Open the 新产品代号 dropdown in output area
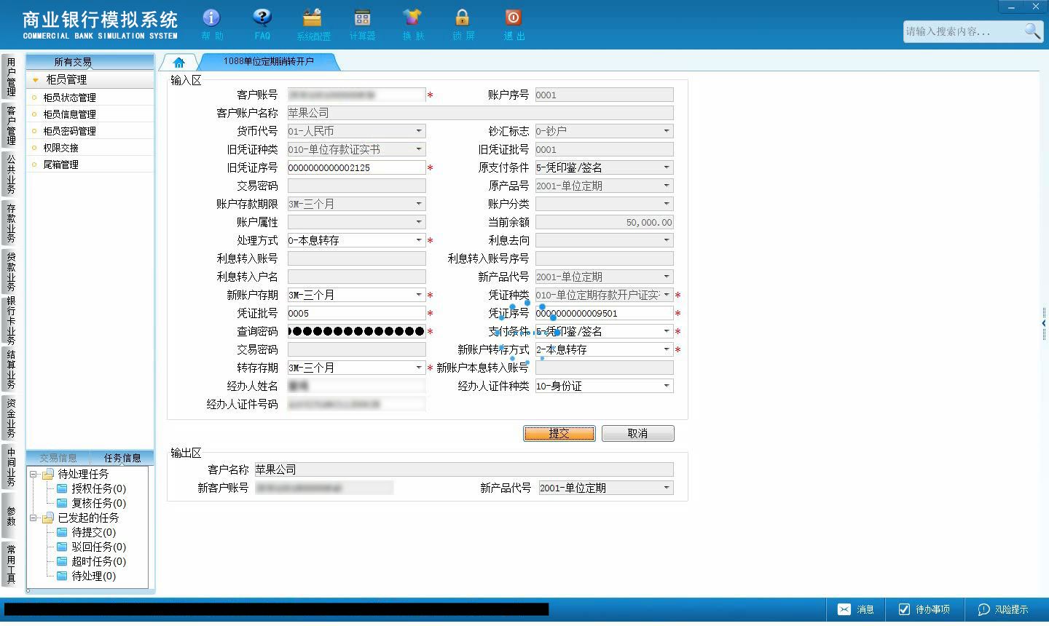 [667, 488]
